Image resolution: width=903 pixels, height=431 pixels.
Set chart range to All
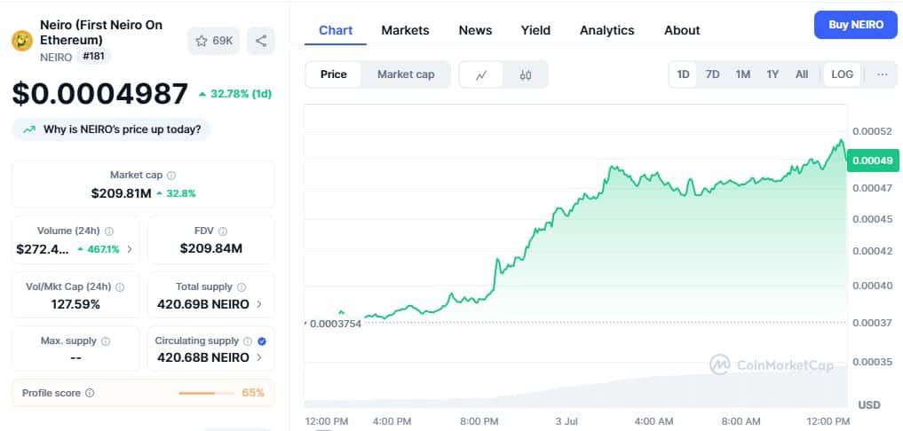coord(802,74)
